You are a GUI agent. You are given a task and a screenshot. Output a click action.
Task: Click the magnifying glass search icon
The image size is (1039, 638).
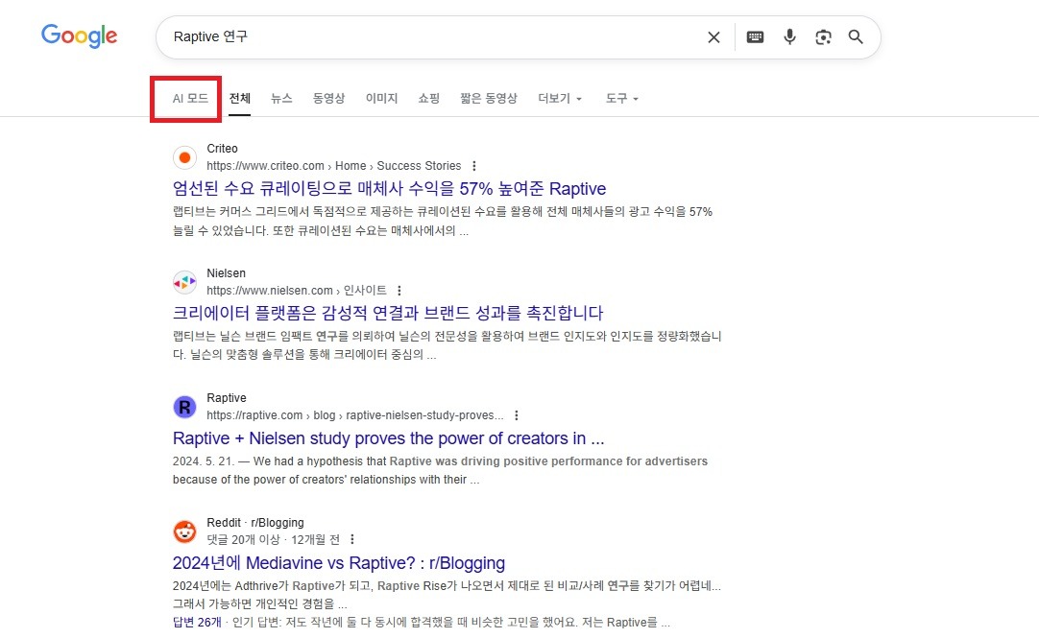[856, 37]
